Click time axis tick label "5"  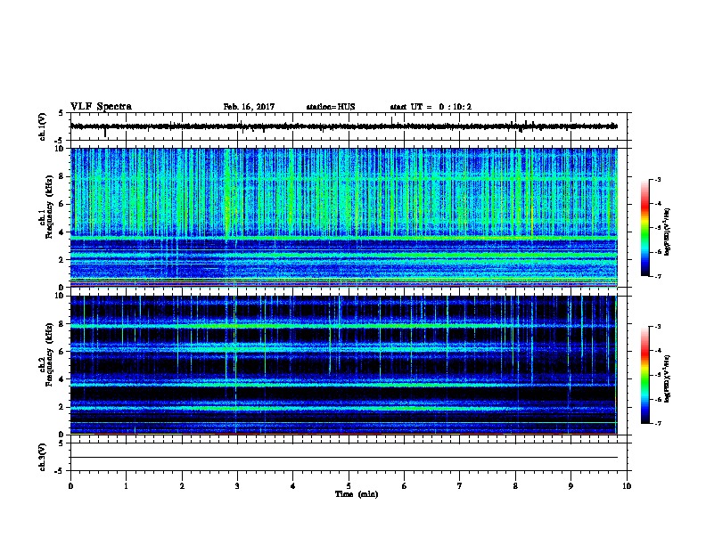[x=349, y=485]
